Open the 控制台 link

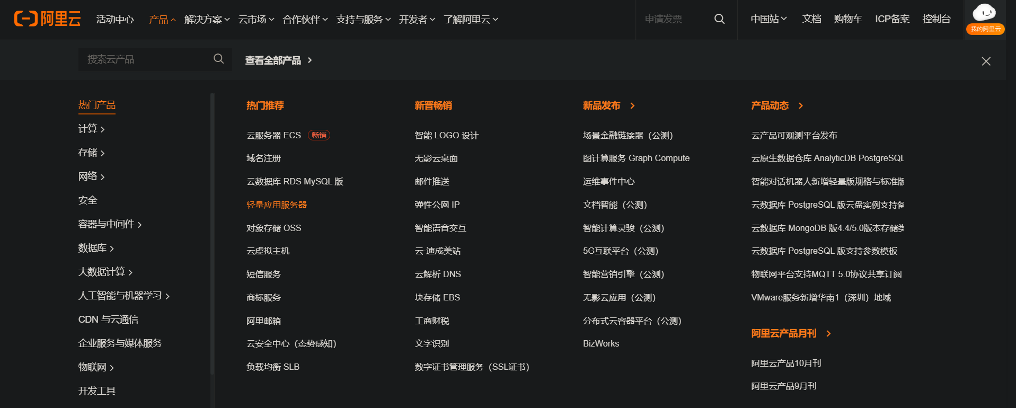[937, 19]
